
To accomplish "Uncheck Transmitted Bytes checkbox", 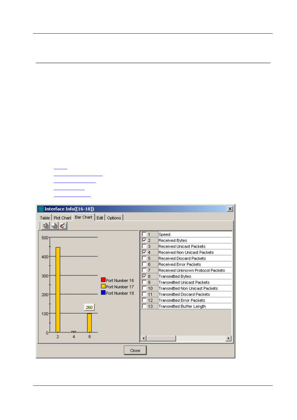I will point(144,276).
